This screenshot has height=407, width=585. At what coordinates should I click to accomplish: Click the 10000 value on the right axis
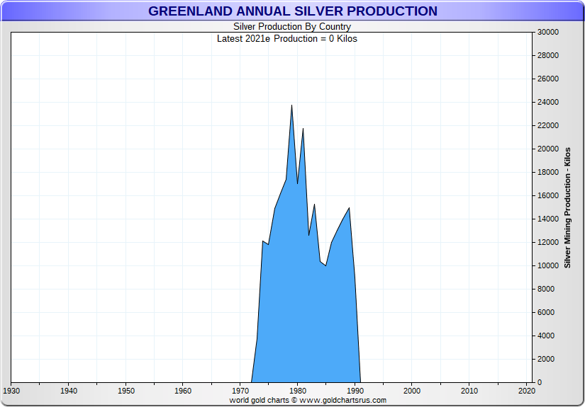549,266
